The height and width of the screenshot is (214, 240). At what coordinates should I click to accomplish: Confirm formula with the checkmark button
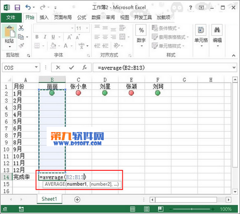(72, 67)
